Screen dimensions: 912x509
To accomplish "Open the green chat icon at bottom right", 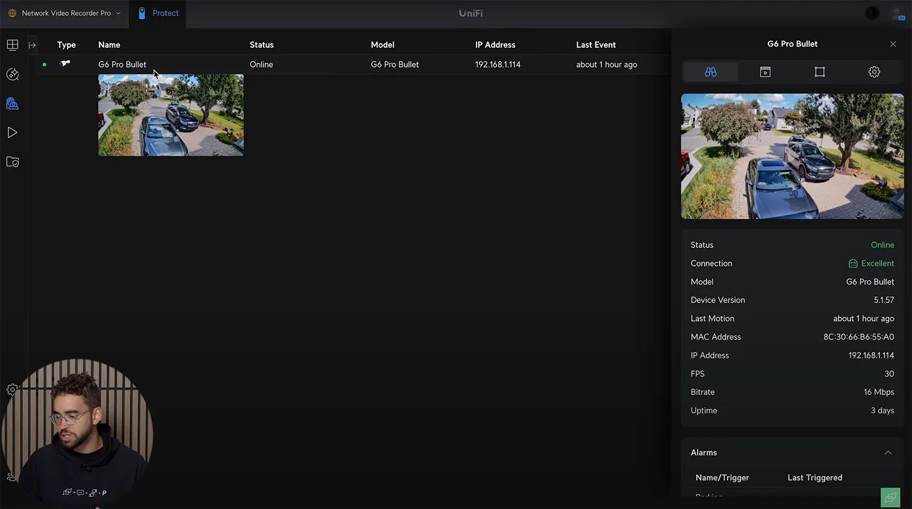I will (890, 498).
